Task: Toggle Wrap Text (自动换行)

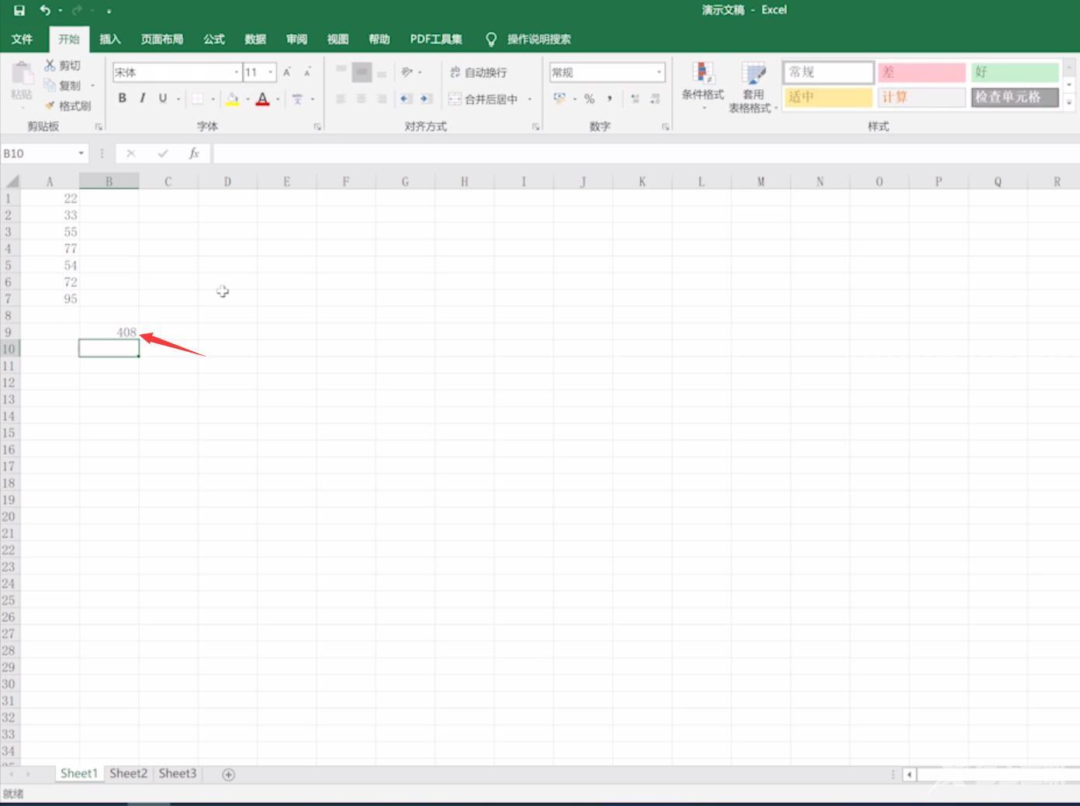Action: pyautogui.click(x=478, y=72)
